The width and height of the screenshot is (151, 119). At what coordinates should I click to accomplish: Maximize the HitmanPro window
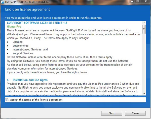138,1
